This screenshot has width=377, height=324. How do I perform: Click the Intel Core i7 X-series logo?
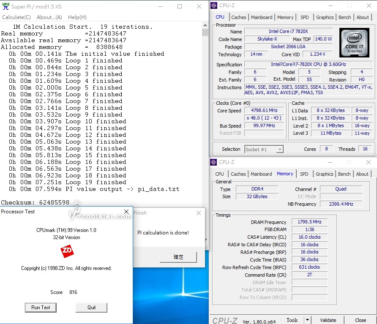tap(354, 43)
